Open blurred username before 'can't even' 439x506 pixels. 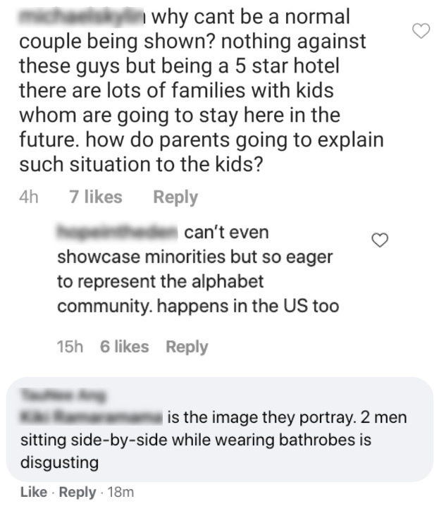click(117, 233)
